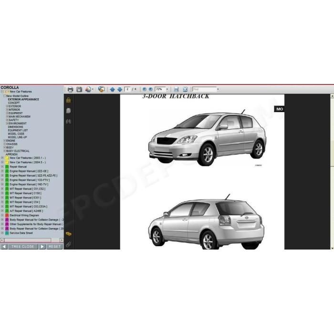Viewport: 334px width, 334px height.
Task: Click the right arrow button beside RESET
Action: pos(42,247)
